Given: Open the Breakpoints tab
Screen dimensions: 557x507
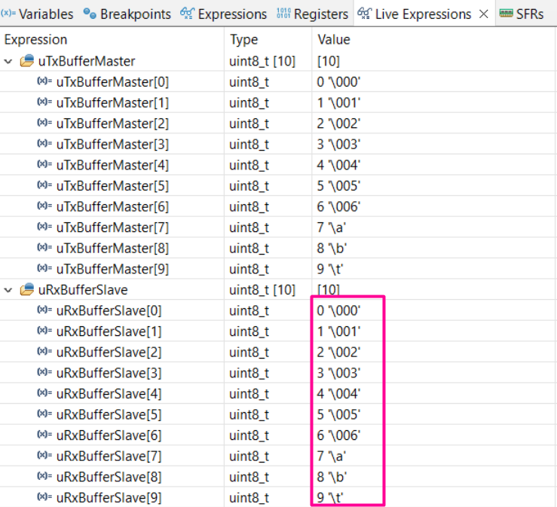Looking at the screenshot, I should tap(127, 14).
